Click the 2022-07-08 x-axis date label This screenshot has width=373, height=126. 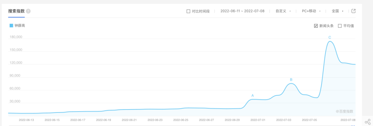pos(348,120)
